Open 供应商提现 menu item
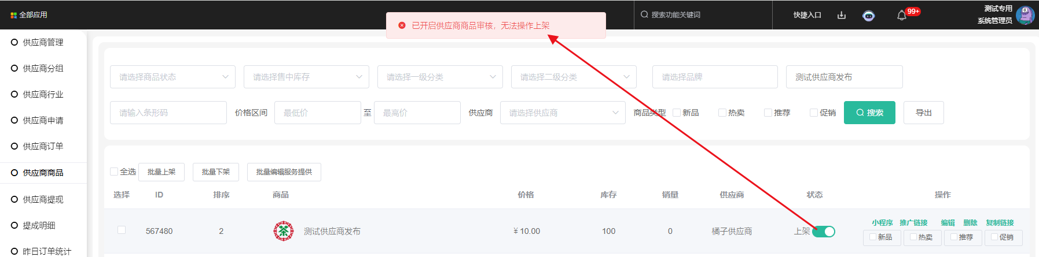 coord(43,199)
